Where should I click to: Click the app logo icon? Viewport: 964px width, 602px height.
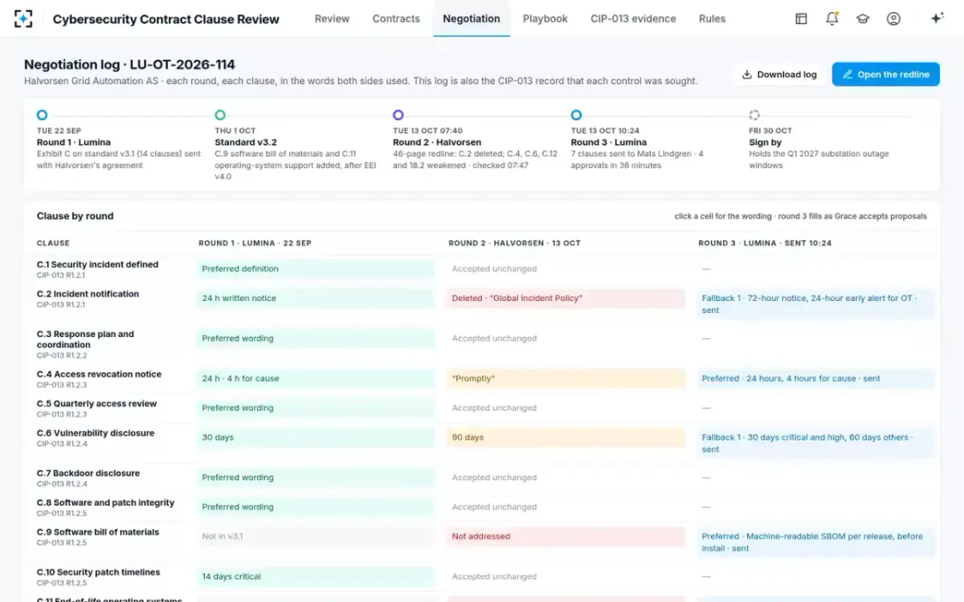[x=23, y=18]
